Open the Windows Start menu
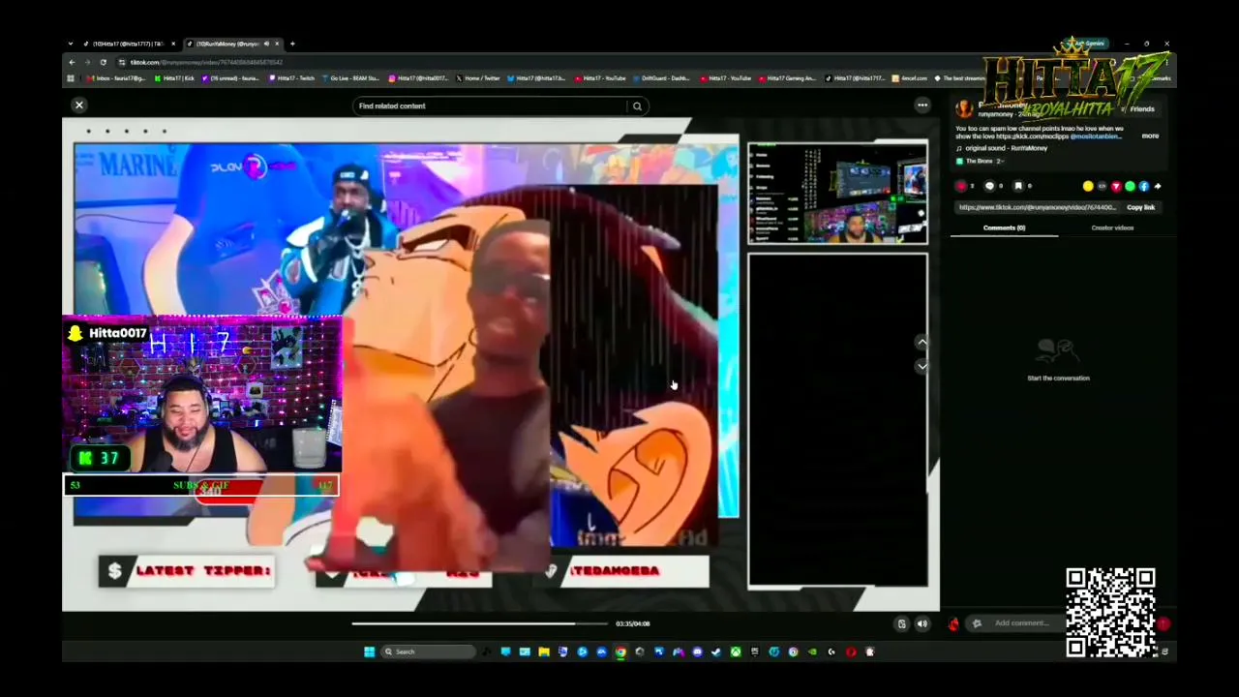 [x=369, y=652]
